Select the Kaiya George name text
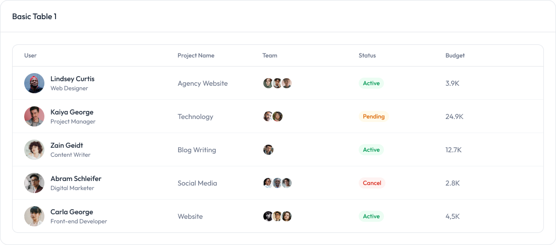This screenshot has height=245, width=556. pyautogui.click(x=72, y=112)
